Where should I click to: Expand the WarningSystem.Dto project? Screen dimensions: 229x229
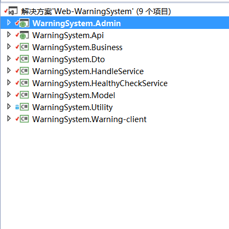click(x=9, y=58)
